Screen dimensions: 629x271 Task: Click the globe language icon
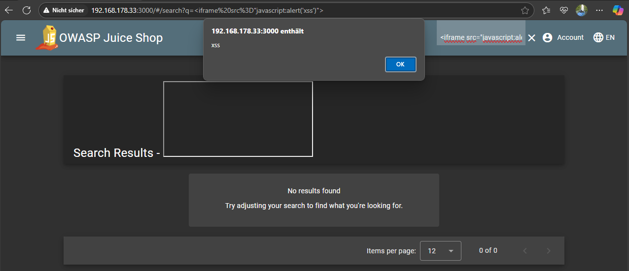pyautogui.click(x=598, y=37)
